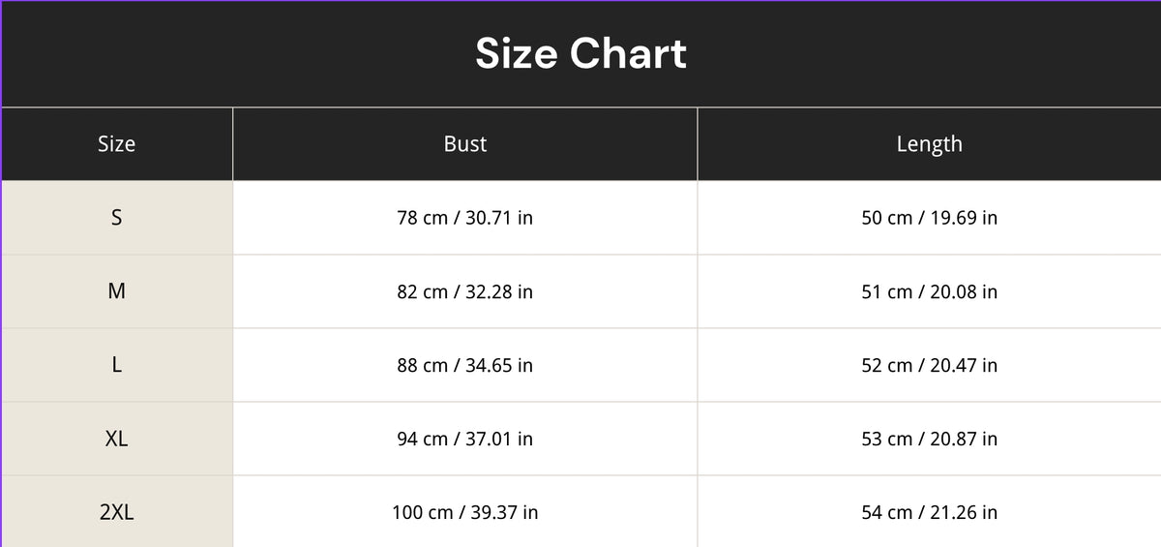Select the 51 cm / 20.08 in length cell
This screenshot has width=1161, height=547.
(929, 291)
